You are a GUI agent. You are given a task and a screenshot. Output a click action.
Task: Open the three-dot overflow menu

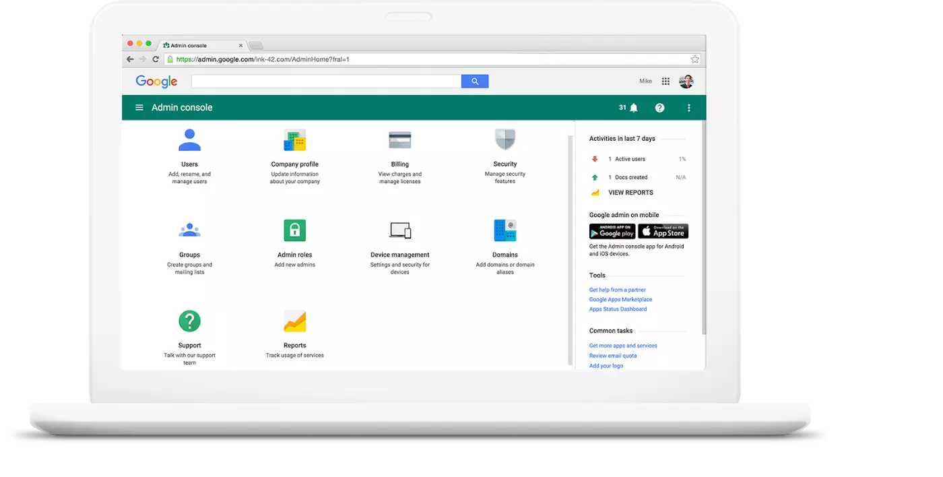(x=688, y=107)
